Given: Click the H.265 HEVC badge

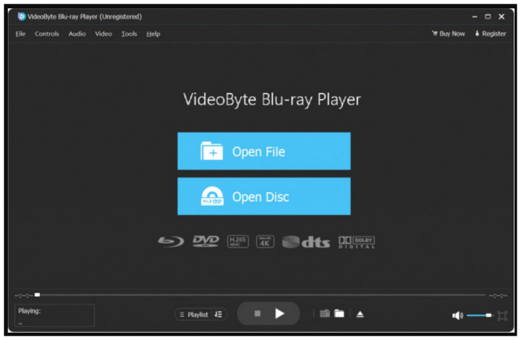Looking at the screenshot, I should tap(237, 241).
